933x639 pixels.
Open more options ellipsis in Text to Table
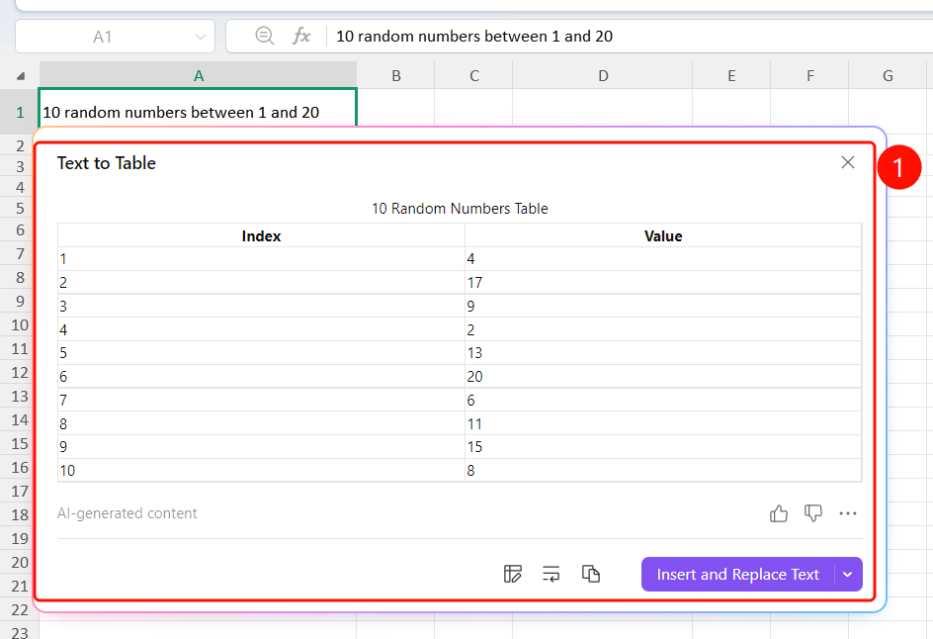(x=848, y=513)
